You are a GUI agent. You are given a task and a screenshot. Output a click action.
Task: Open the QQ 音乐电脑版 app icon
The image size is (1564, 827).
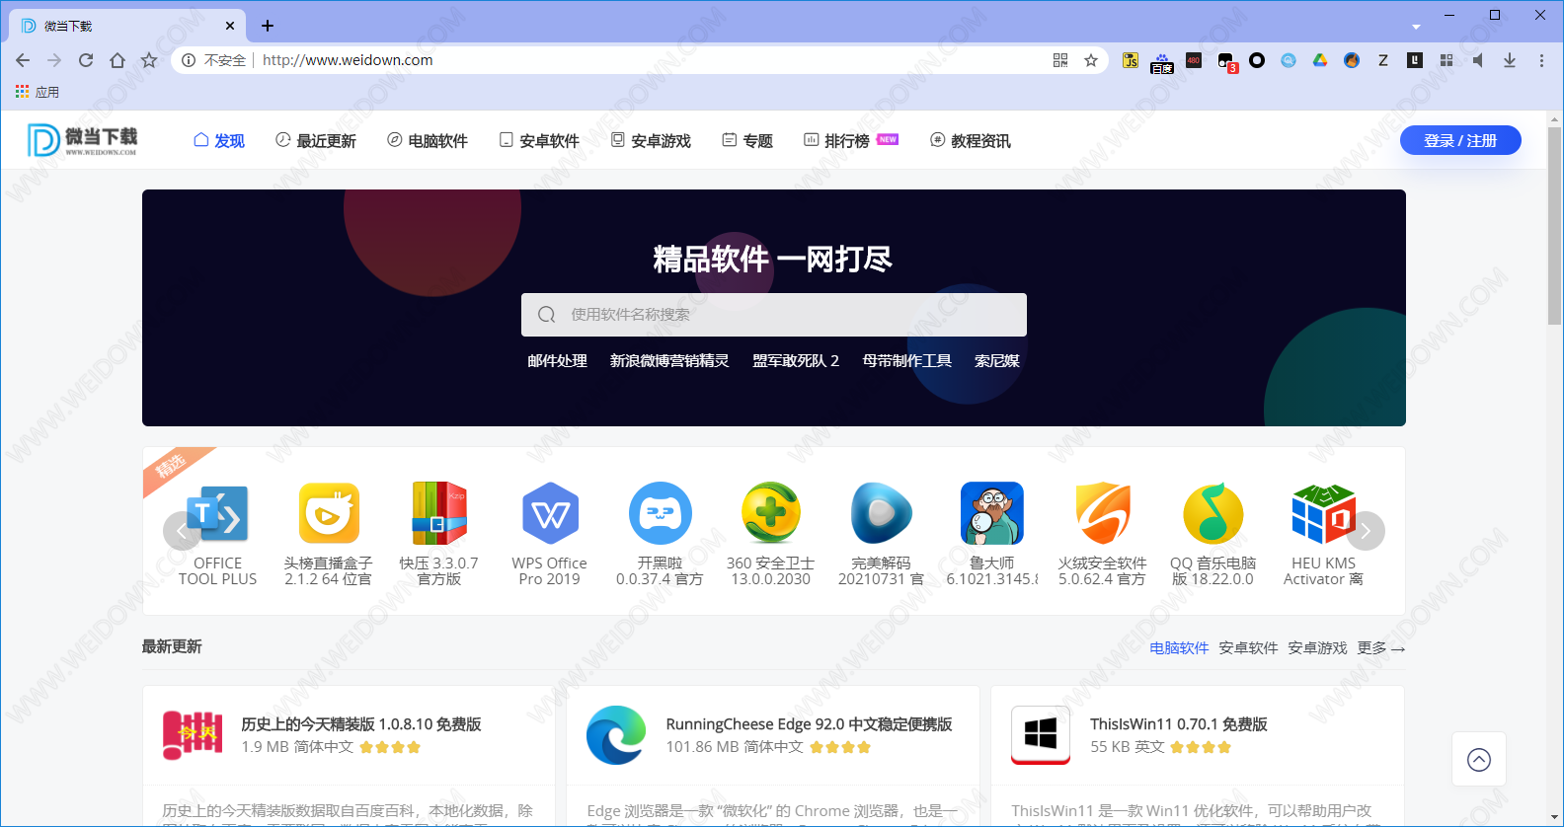point(1213,513)
